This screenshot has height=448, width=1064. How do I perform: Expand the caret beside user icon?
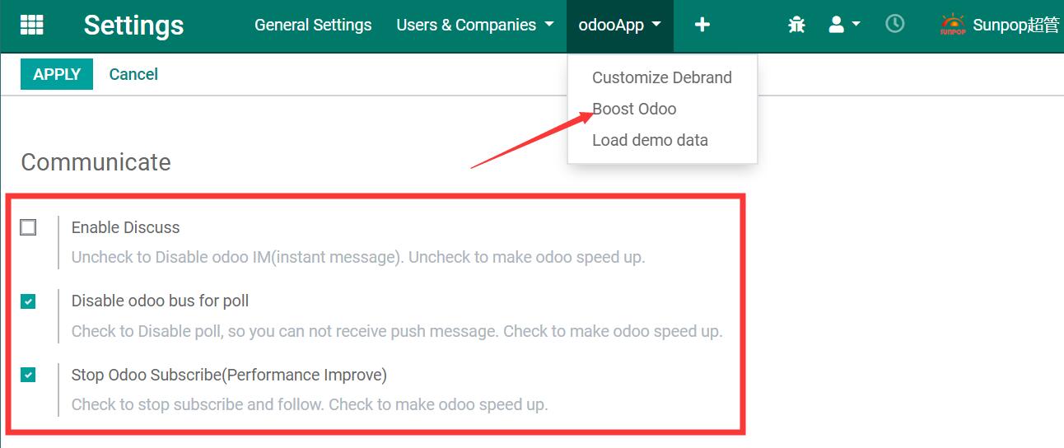856,24
